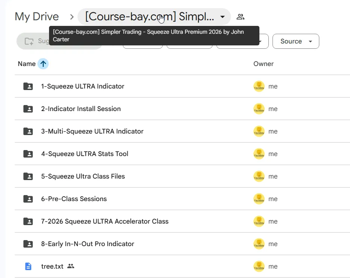This screenshot has width=350, height=278.
Task: Click folder icon of 1-Squeeze ULTRA Indicator
Action: (x=28, y=86)
